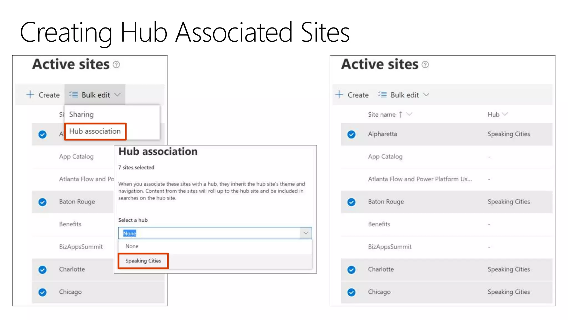Image resolution: width=568 pixels, height=320 pixels.
Task: Open the Hub column filter chevron
Action: 505,114
